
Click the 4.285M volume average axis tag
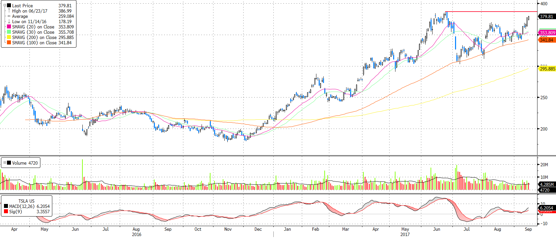click(x=546, y=184)
